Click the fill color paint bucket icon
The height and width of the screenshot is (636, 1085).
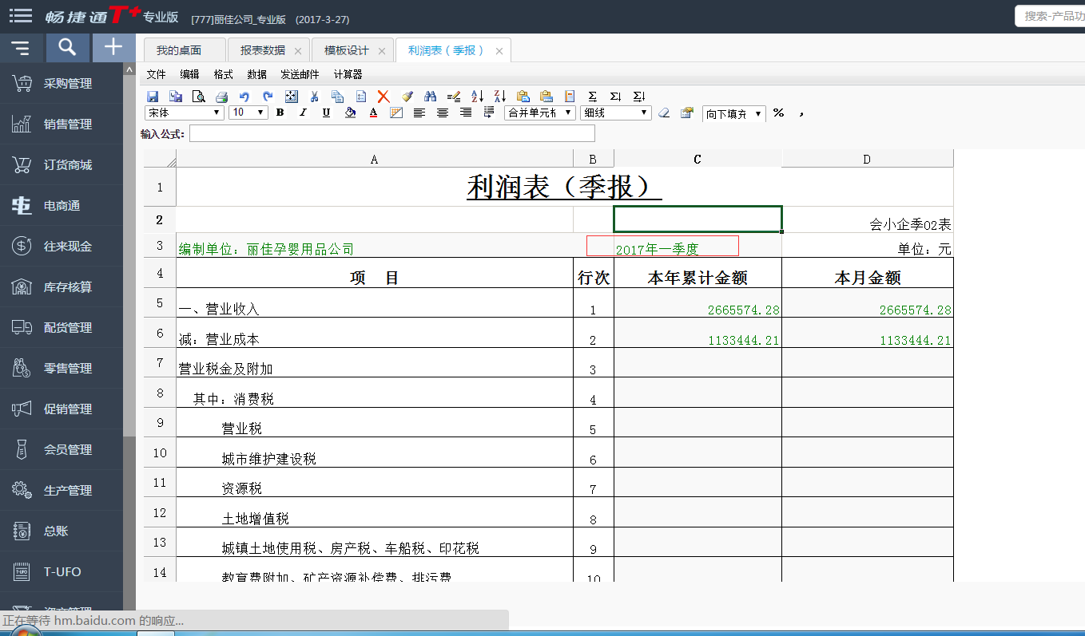pyautogui.click(x=350, y=113)
